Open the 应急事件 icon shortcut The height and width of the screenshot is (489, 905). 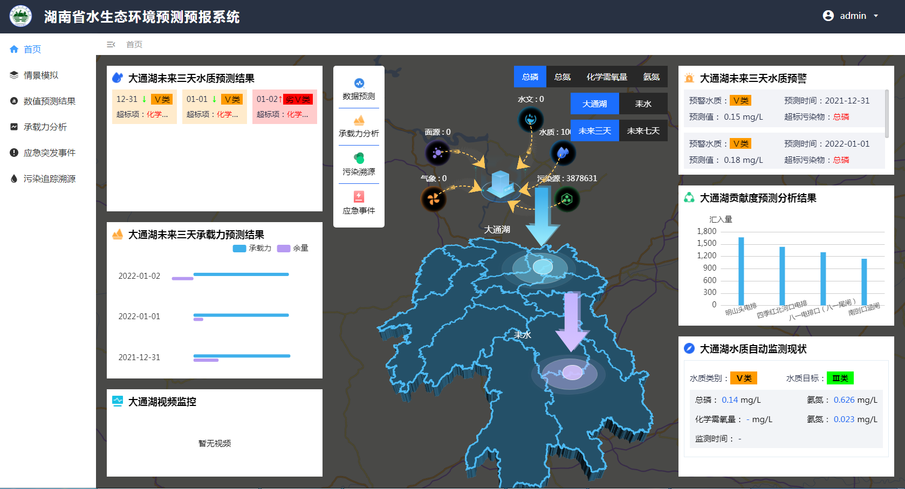[359, 197]
